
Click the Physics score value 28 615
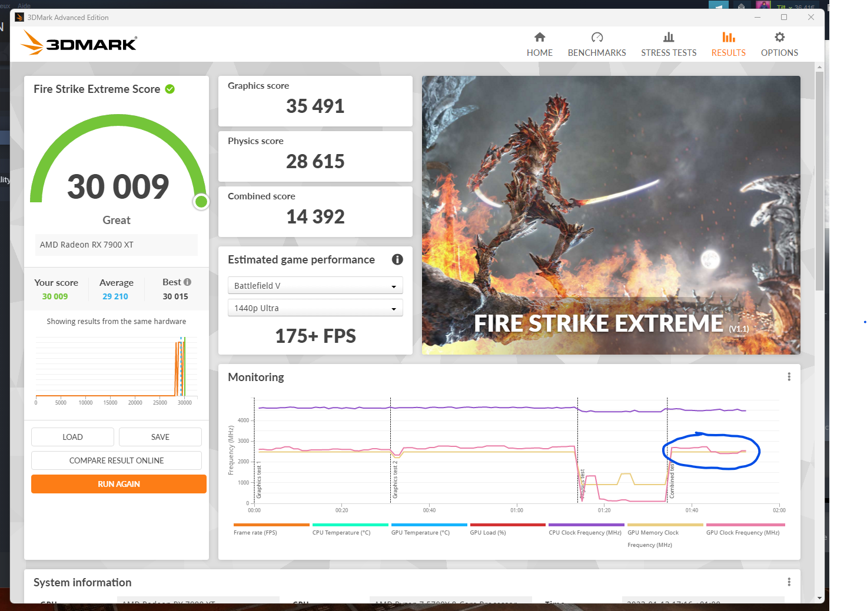[315, 162]
